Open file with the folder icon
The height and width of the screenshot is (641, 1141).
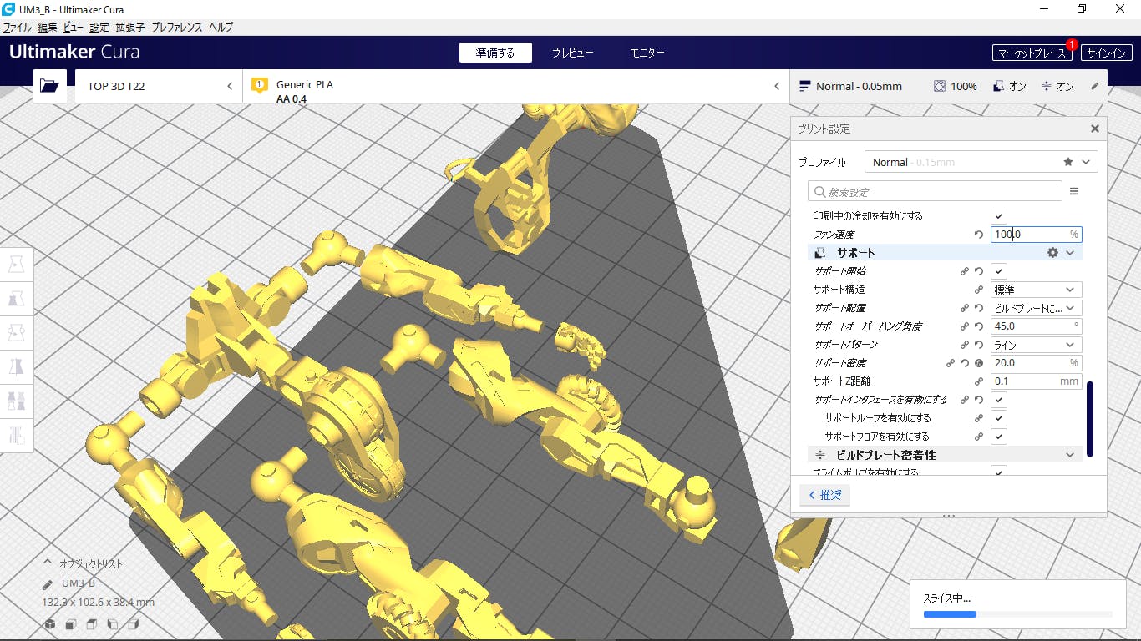pos(49,86)
